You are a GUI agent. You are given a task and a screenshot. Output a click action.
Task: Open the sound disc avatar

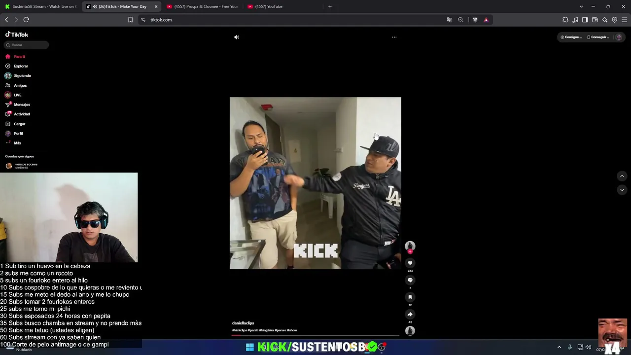coord(410,331)
